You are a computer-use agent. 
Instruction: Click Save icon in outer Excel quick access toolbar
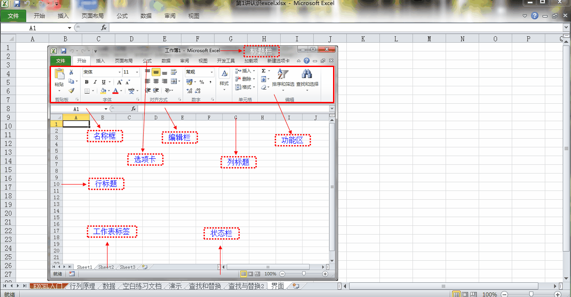[x=17, y=4]
